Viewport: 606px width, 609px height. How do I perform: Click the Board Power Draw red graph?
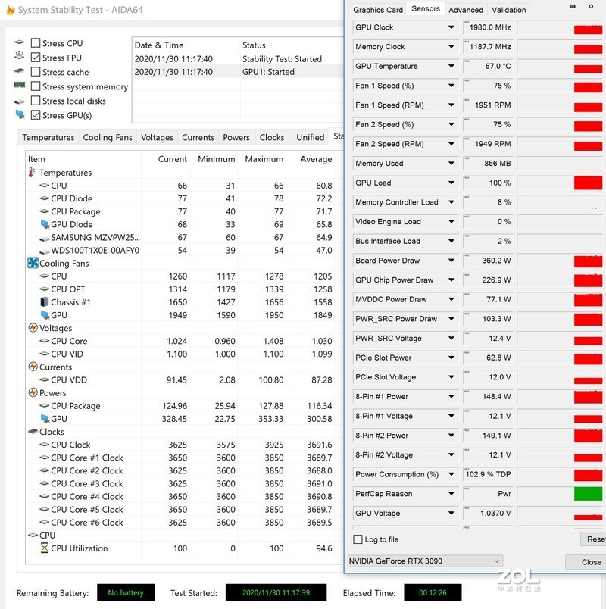point(588,261)
